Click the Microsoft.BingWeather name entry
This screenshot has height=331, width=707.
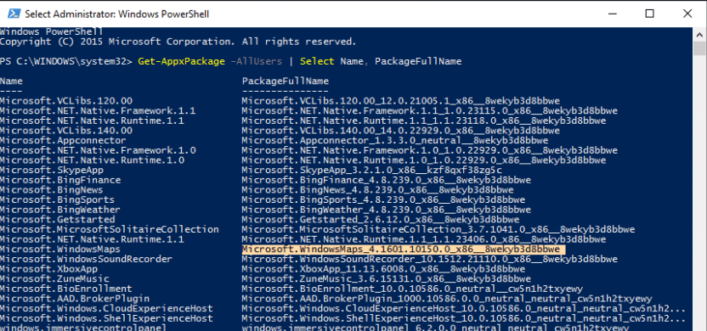pyautogui.click(x=60, y=210)
